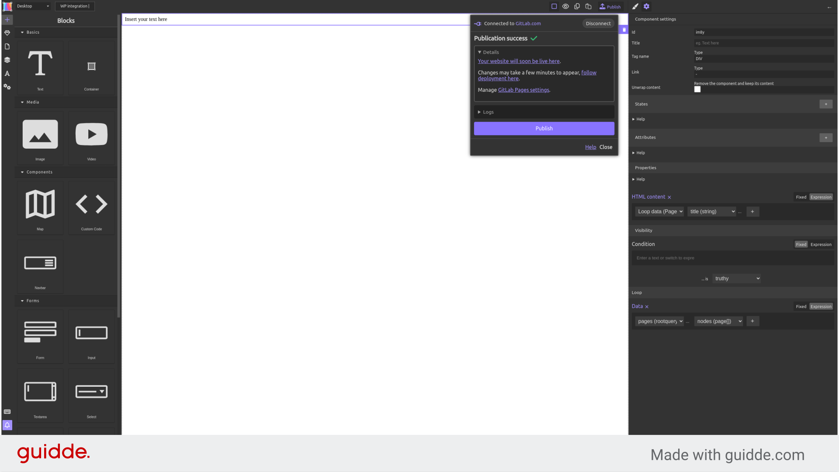The height and width of the screenshot is (472, 839).
Task: Set Loop Data to Fixed
Action: click(801, 307)
